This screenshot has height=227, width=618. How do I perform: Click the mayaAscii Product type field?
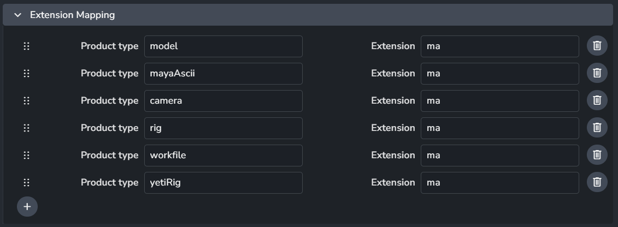click(223, 74)
